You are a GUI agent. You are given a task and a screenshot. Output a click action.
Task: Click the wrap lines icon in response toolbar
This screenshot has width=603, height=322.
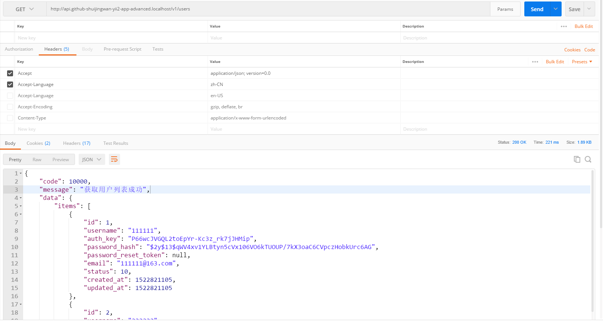(114, 160)
